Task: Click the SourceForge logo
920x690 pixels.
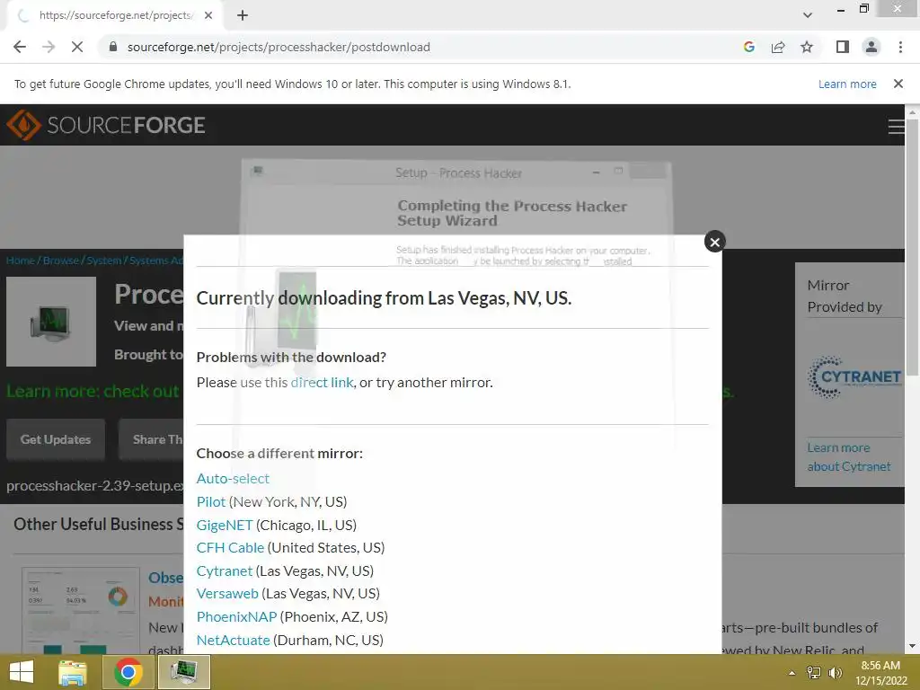Action: coord(106,125)
